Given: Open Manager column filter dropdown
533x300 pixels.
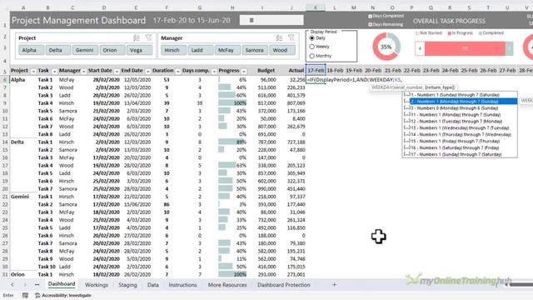Looking at the screenshot, I should tap(83, 71).
